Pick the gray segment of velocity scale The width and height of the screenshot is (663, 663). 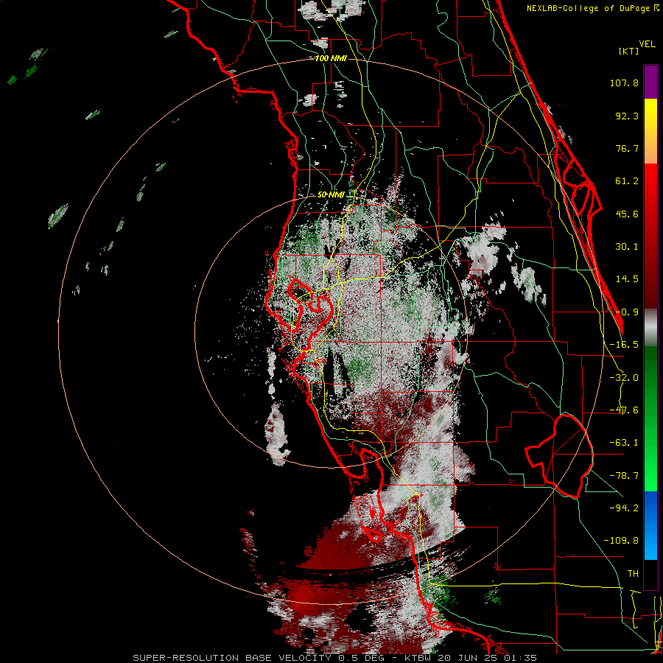click(x=650, y=328)
